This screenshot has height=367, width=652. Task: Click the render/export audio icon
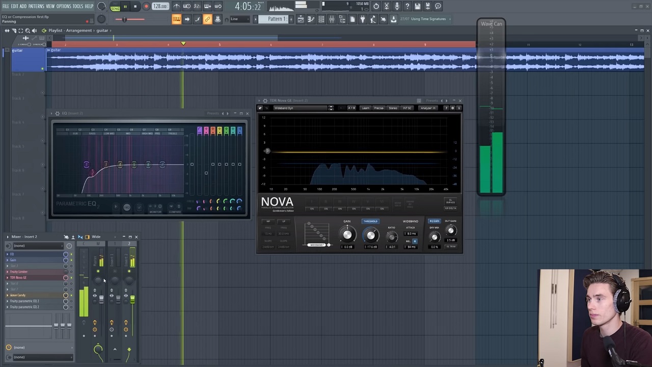click(x=428, y=6)
